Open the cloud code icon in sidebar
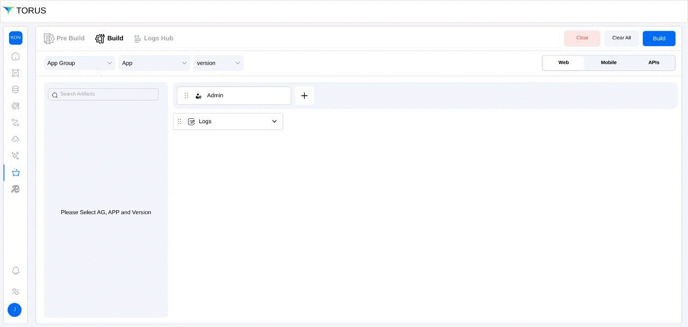This screenshot has width=688, height=327. 16,139
